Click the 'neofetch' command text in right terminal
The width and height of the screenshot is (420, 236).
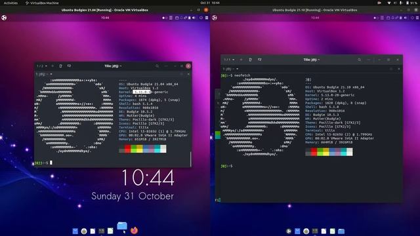click(242, 75)
